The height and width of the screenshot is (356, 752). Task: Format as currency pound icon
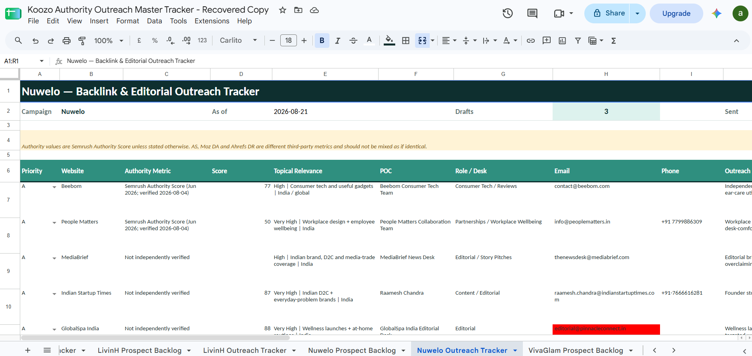139,40
